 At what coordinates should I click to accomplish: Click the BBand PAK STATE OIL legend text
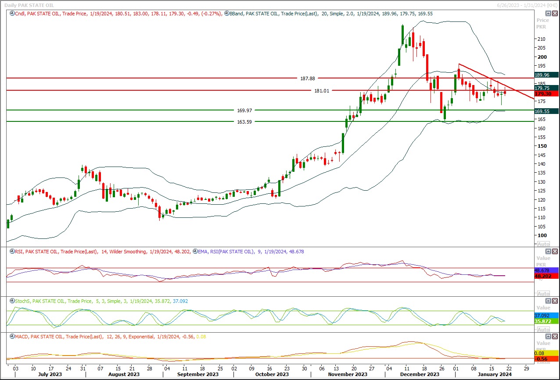[331, 14]
